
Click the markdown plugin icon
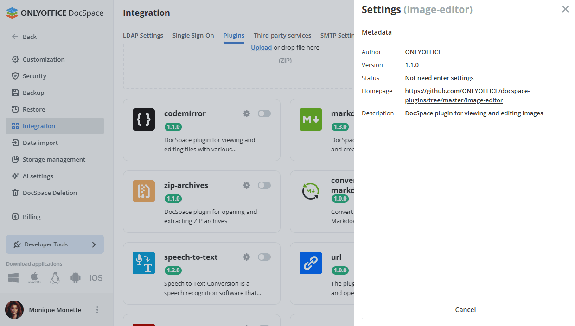click(311, 119)
